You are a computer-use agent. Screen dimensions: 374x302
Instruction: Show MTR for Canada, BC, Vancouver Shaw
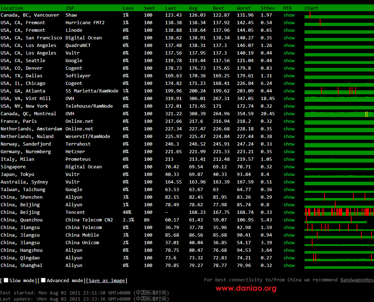pyautogui.click(x=289, y=15)
